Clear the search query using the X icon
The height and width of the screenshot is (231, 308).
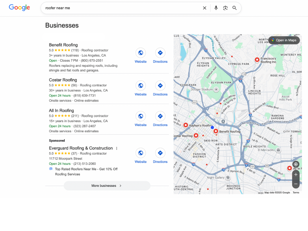(x=205, y=8)
